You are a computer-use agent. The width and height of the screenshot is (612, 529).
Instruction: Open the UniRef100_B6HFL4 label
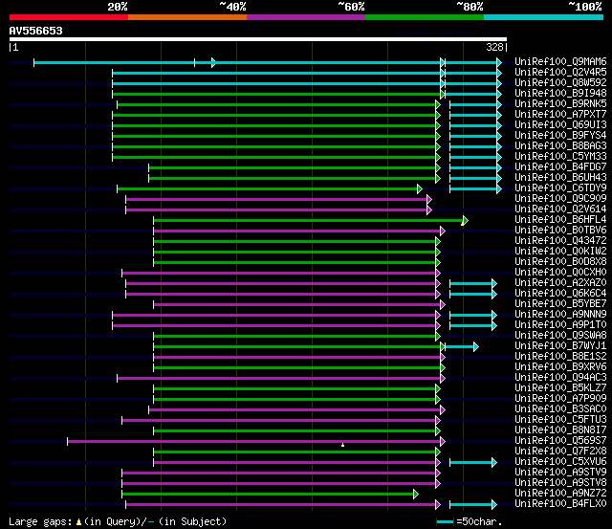coord(560,219)
